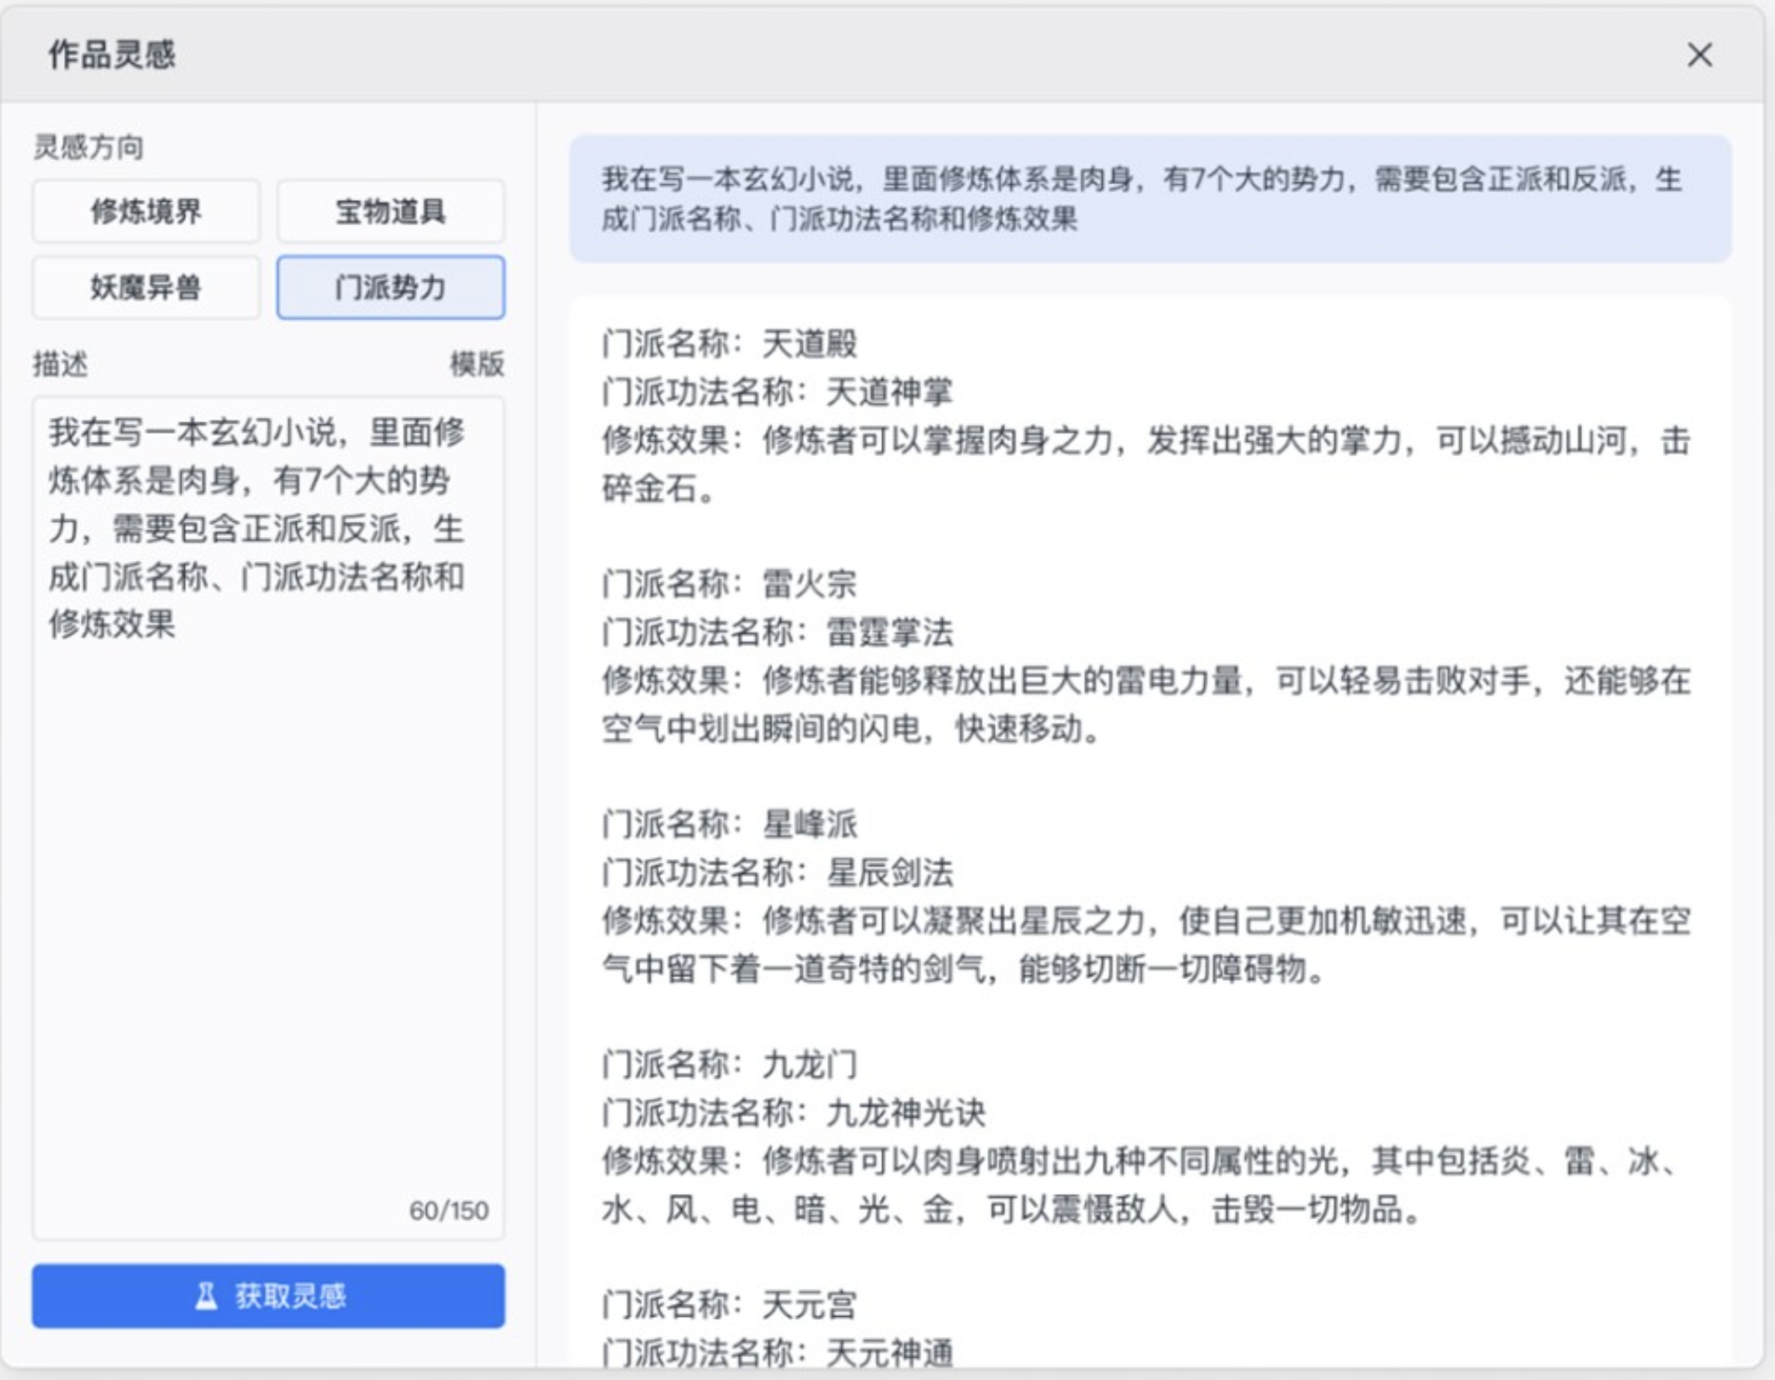1775x1380 pixels.
Task: Click the line 门派名称：天道殿
Action: 729,343
